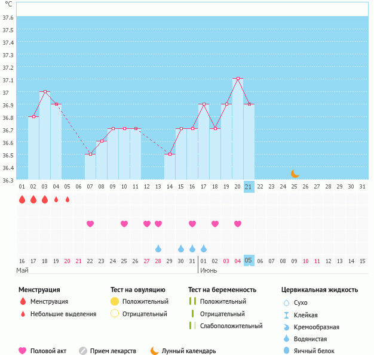Image resolution: width=374 pixels, height=355 pixels.
Task: Click the Лунный календарь legend moon icon
Action: click(155, 351)
